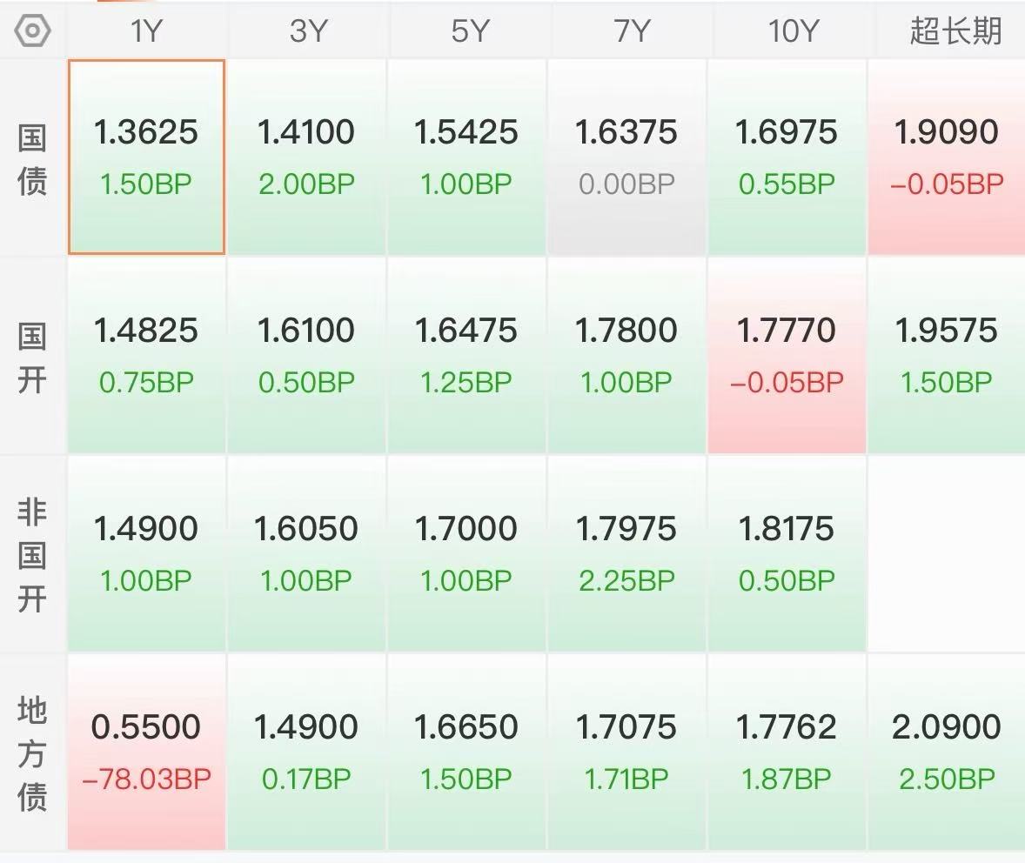Screen dimensions: 1025x863
Task: Select highlighted 国债 1Y cell 1.3625
Action: click(x=146, y=157)
